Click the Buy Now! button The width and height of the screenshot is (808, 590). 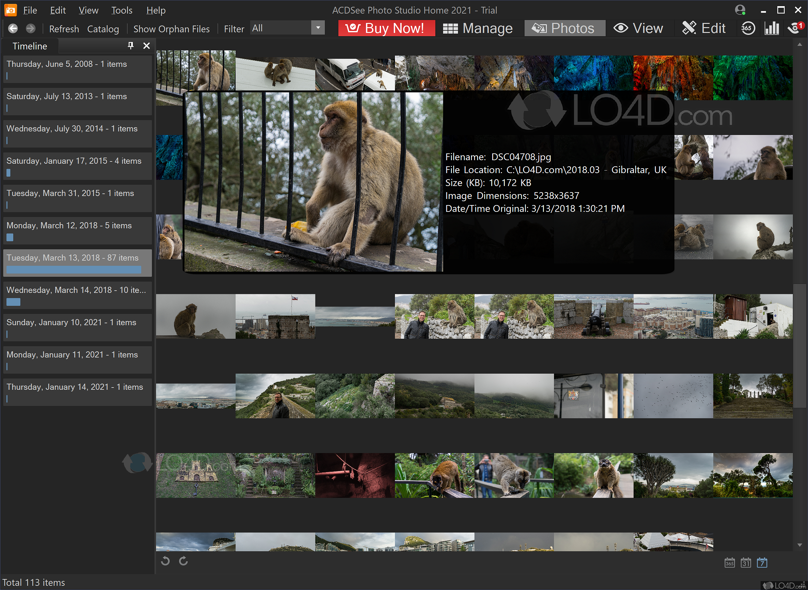coord(386,28)
